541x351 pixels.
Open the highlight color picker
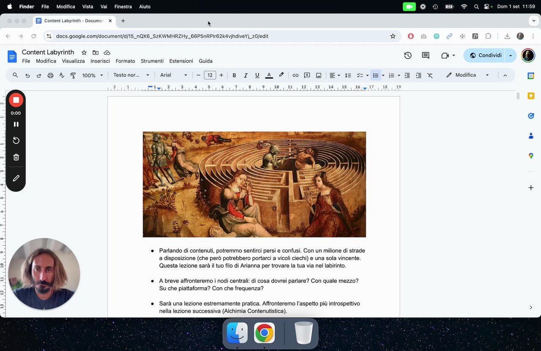click(281, 75)
